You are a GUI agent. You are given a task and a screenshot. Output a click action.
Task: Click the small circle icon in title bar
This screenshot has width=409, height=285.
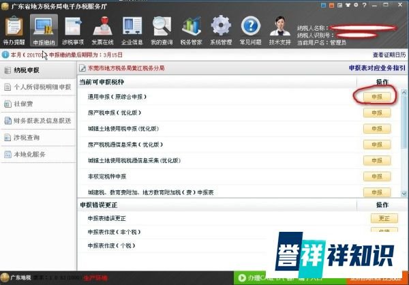[x=356, y=5]
